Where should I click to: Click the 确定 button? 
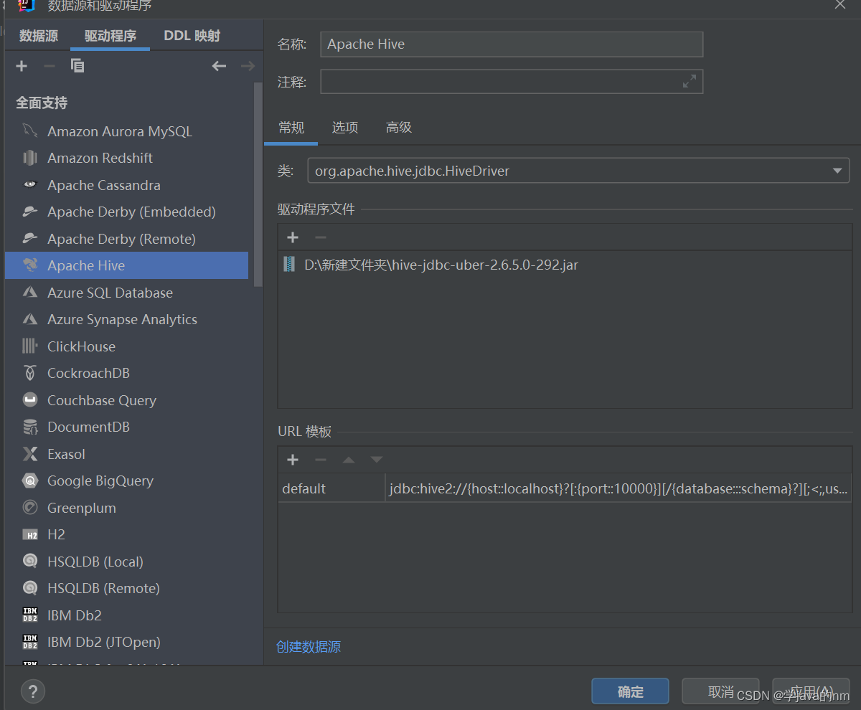[631, 691]
